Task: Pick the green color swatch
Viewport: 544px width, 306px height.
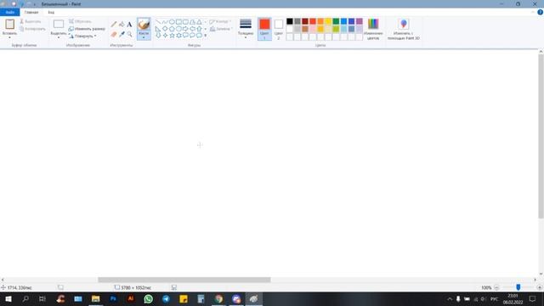Action: [x=336, y=21]
